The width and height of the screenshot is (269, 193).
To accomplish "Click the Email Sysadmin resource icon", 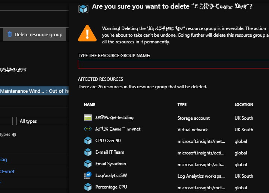I will pos(88,164).
